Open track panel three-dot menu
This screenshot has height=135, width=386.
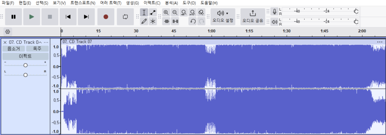(x=46, y=42)
